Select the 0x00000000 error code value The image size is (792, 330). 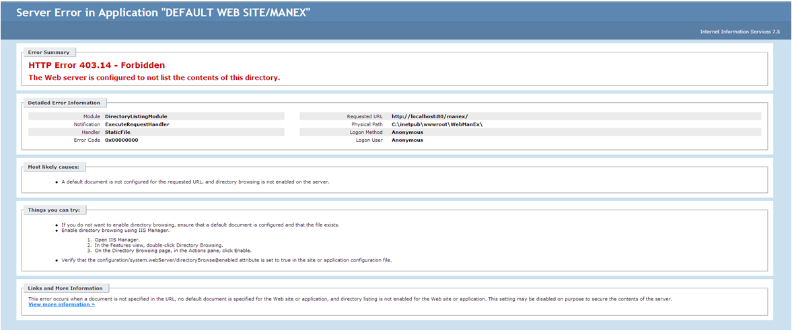pyautogui.click(x=121, y=140)
